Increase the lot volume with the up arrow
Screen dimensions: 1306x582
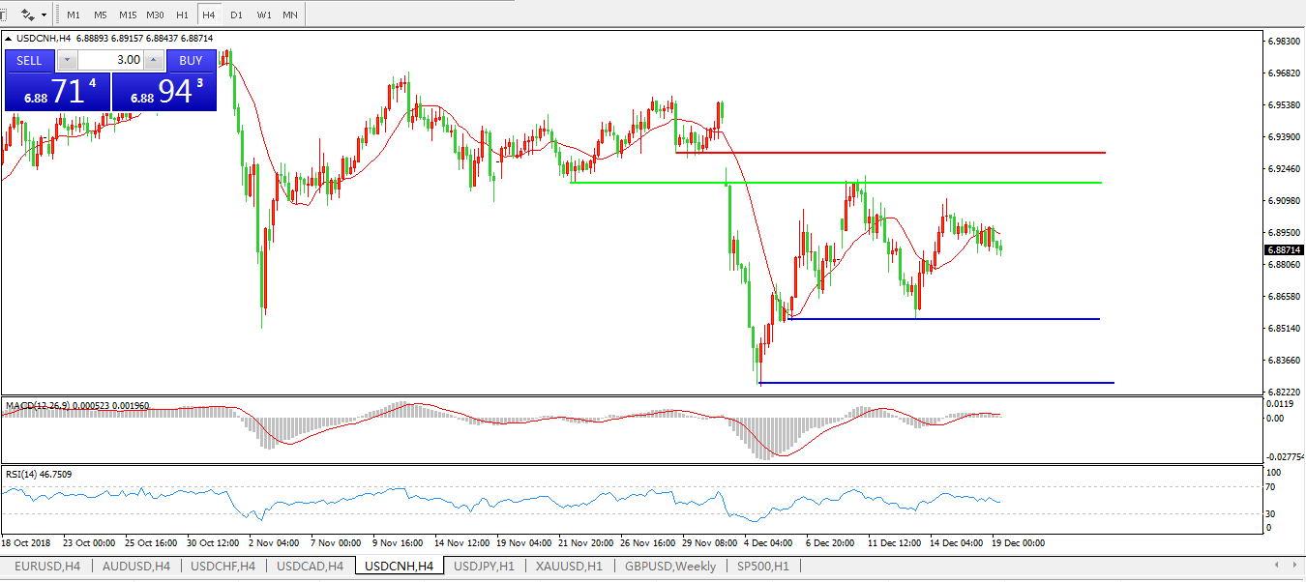click(154, 60)
